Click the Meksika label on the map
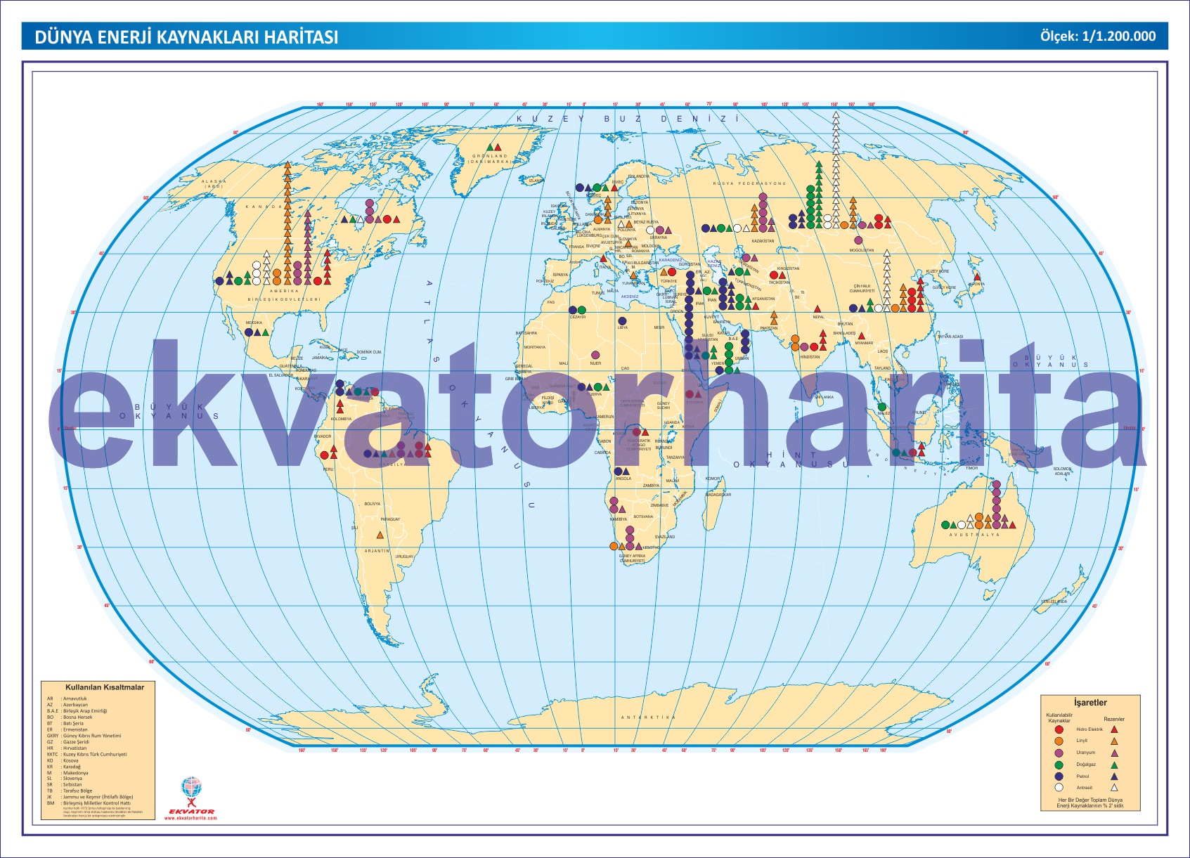This screenshot has width=1190, height=858. click(254, 323)
